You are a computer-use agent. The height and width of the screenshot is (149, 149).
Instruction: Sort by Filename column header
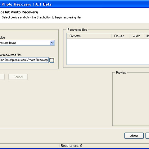89,36
